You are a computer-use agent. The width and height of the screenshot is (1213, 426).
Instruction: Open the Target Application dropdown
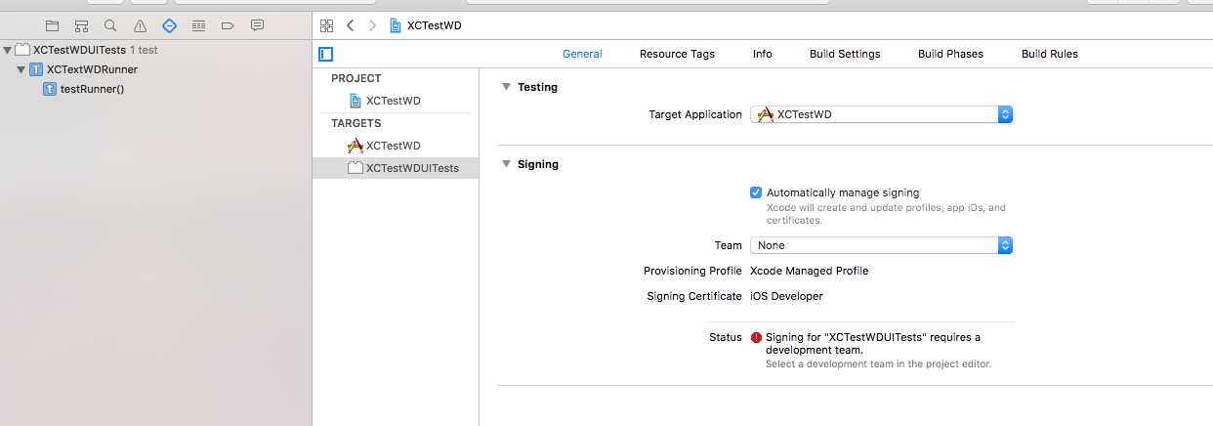point(881,114)
